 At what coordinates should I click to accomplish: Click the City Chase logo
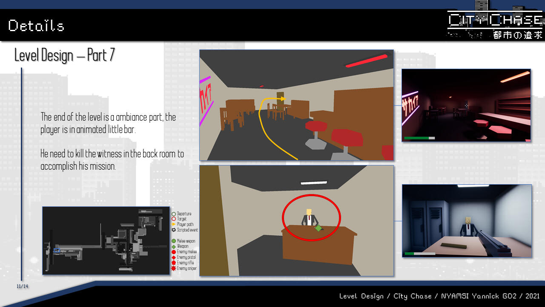pos(495,26)
